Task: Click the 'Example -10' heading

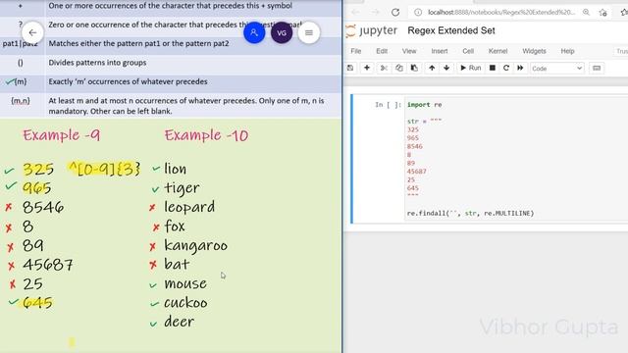Action: (206, 135)
